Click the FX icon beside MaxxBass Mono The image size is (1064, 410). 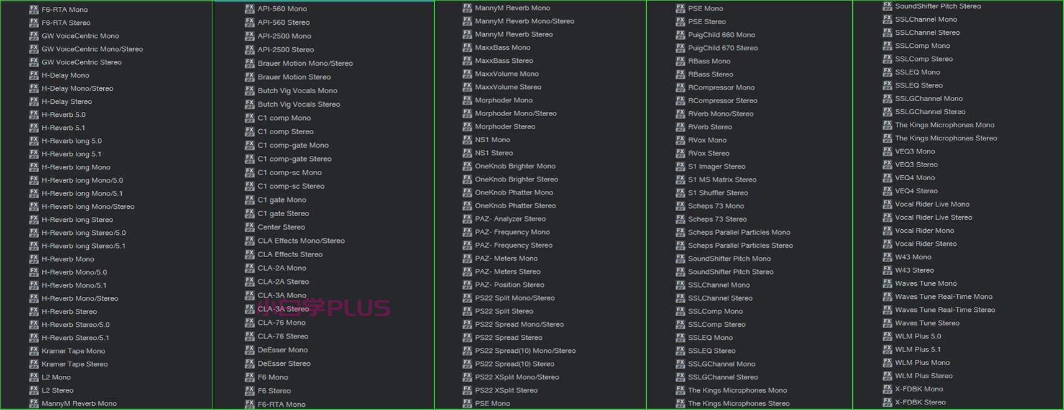tap(467, 47)
